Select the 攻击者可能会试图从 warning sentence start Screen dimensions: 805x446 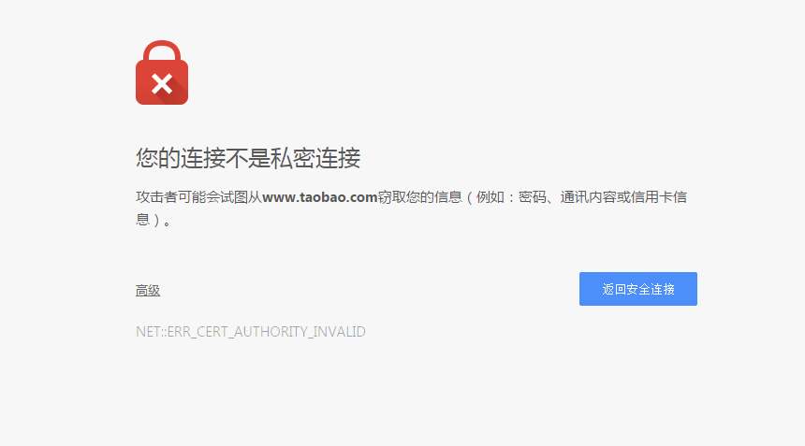pyautogui.click(x=198, y=197)
